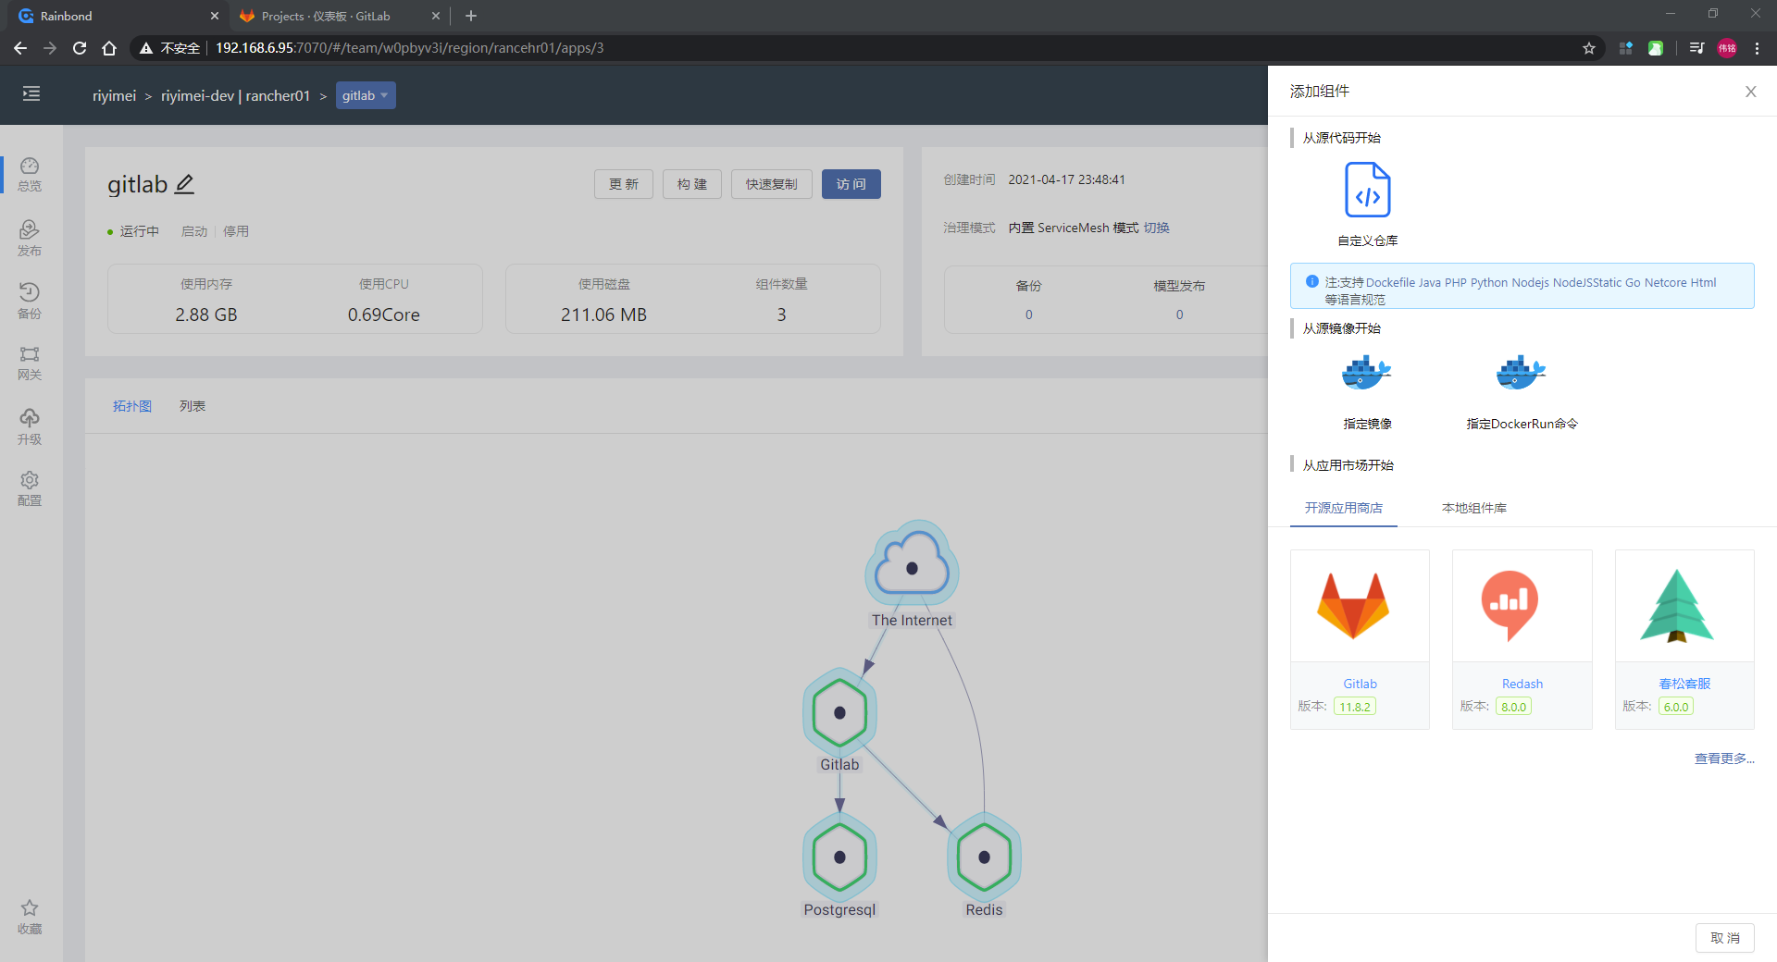Select The Internet cloud node in topology
The height and width of the screenshot is (962, 1777).
[x=912, y=565]
